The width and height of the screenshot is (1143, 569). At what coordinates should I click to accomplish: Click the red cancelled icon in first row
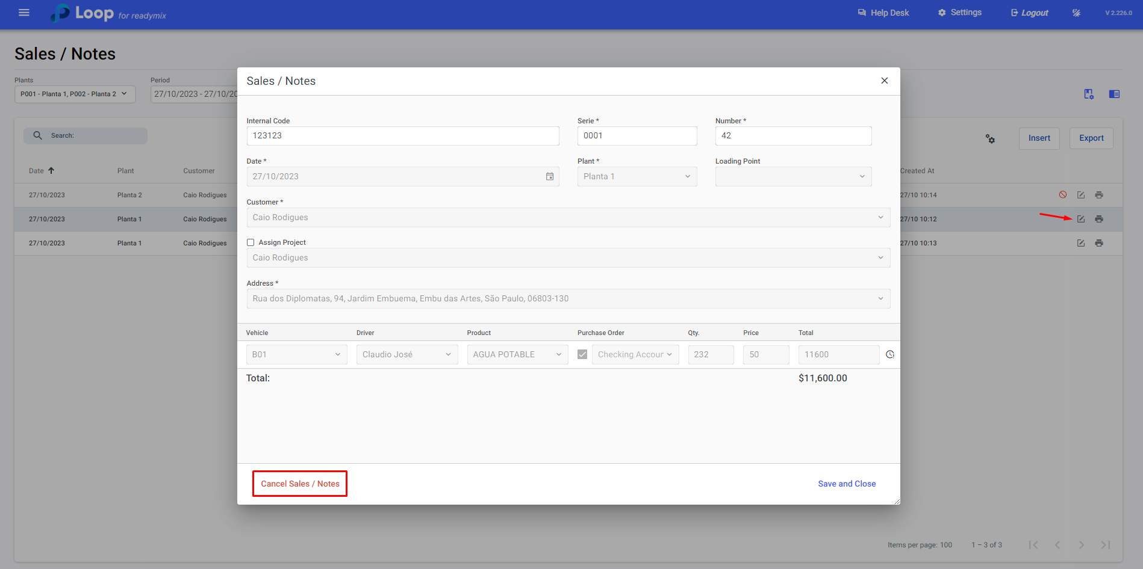pyautogui.click(x=1063, y=195)
